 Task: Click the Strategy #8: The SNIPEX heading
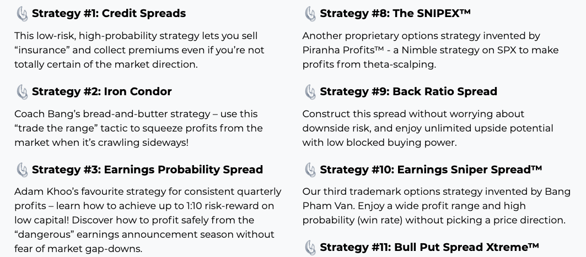click(x=395, y=13)
